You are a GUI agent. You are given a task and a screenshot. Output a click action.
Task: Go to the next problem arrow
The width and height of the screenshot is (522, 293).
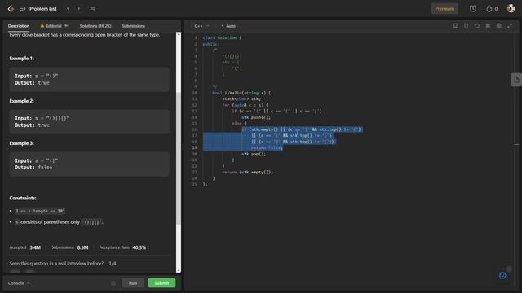79,9
